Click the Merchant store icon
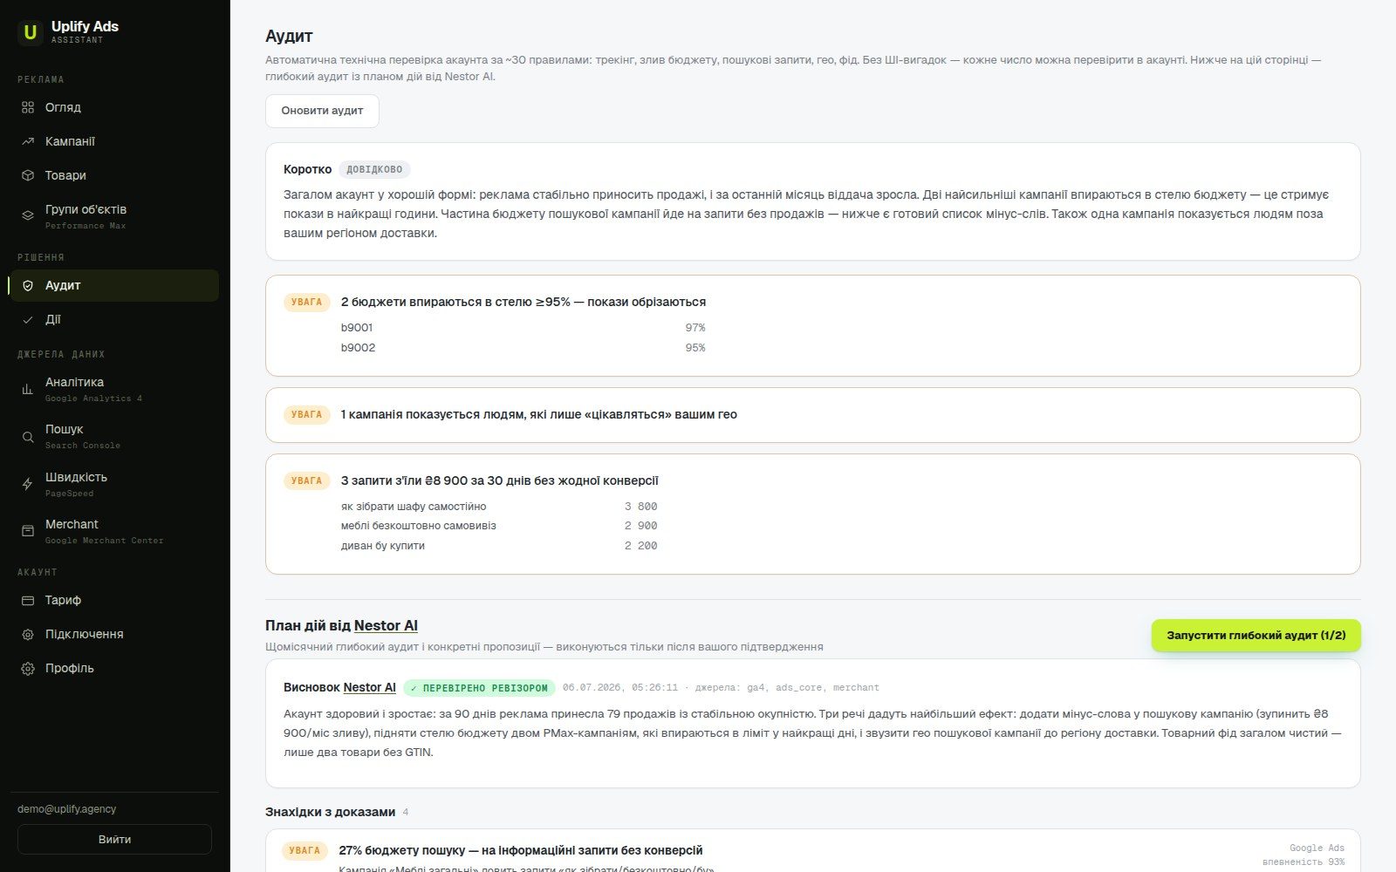 pos(28,531)
